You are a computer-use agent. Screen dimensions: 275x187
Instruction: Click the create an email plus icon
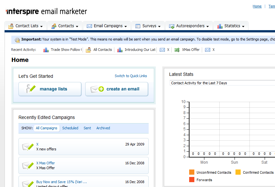(101, 89)
